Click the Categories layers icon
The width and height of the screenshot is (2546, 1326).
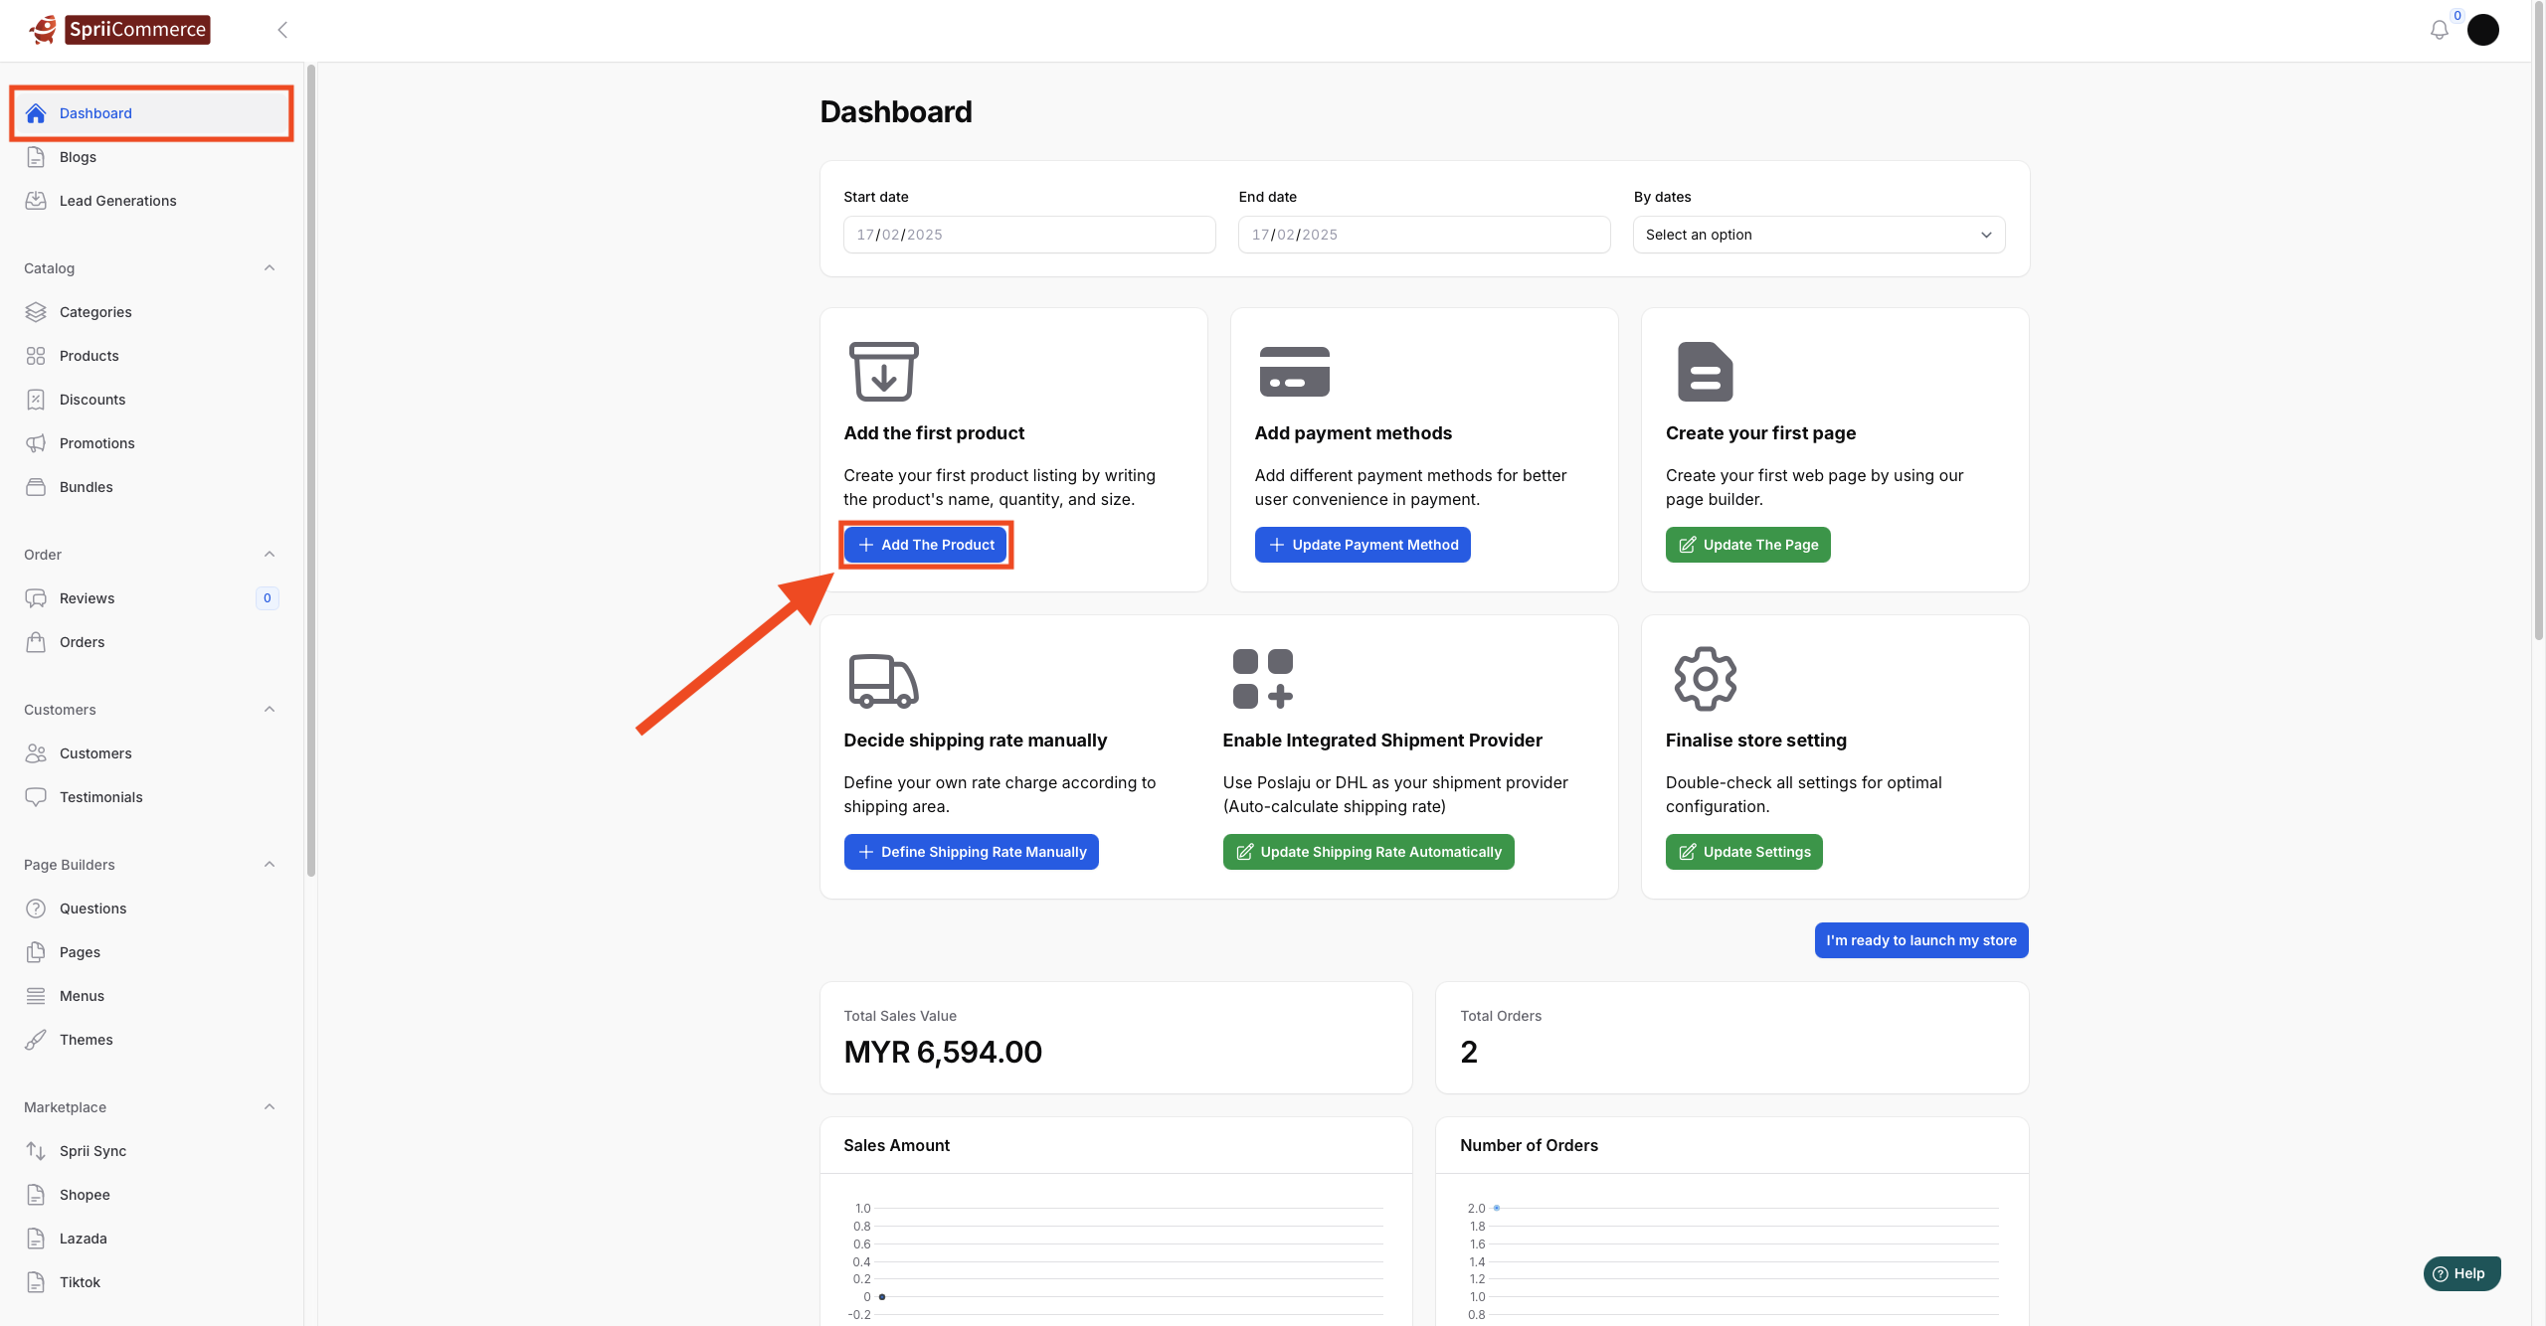point(36,311)
